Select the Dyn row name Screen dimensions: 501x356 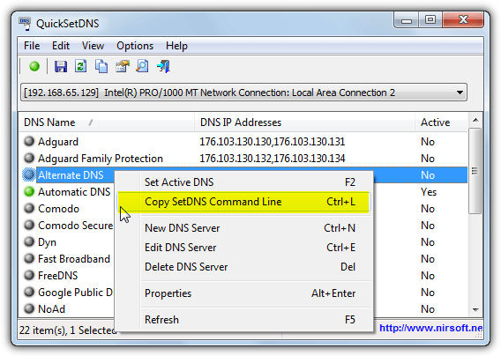[47, 242]
